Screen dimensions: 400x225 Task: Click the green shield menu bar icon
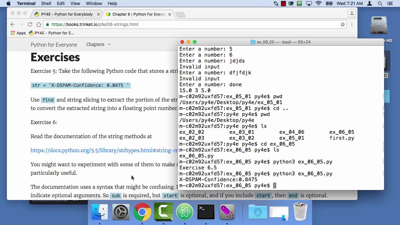point(299,3)
